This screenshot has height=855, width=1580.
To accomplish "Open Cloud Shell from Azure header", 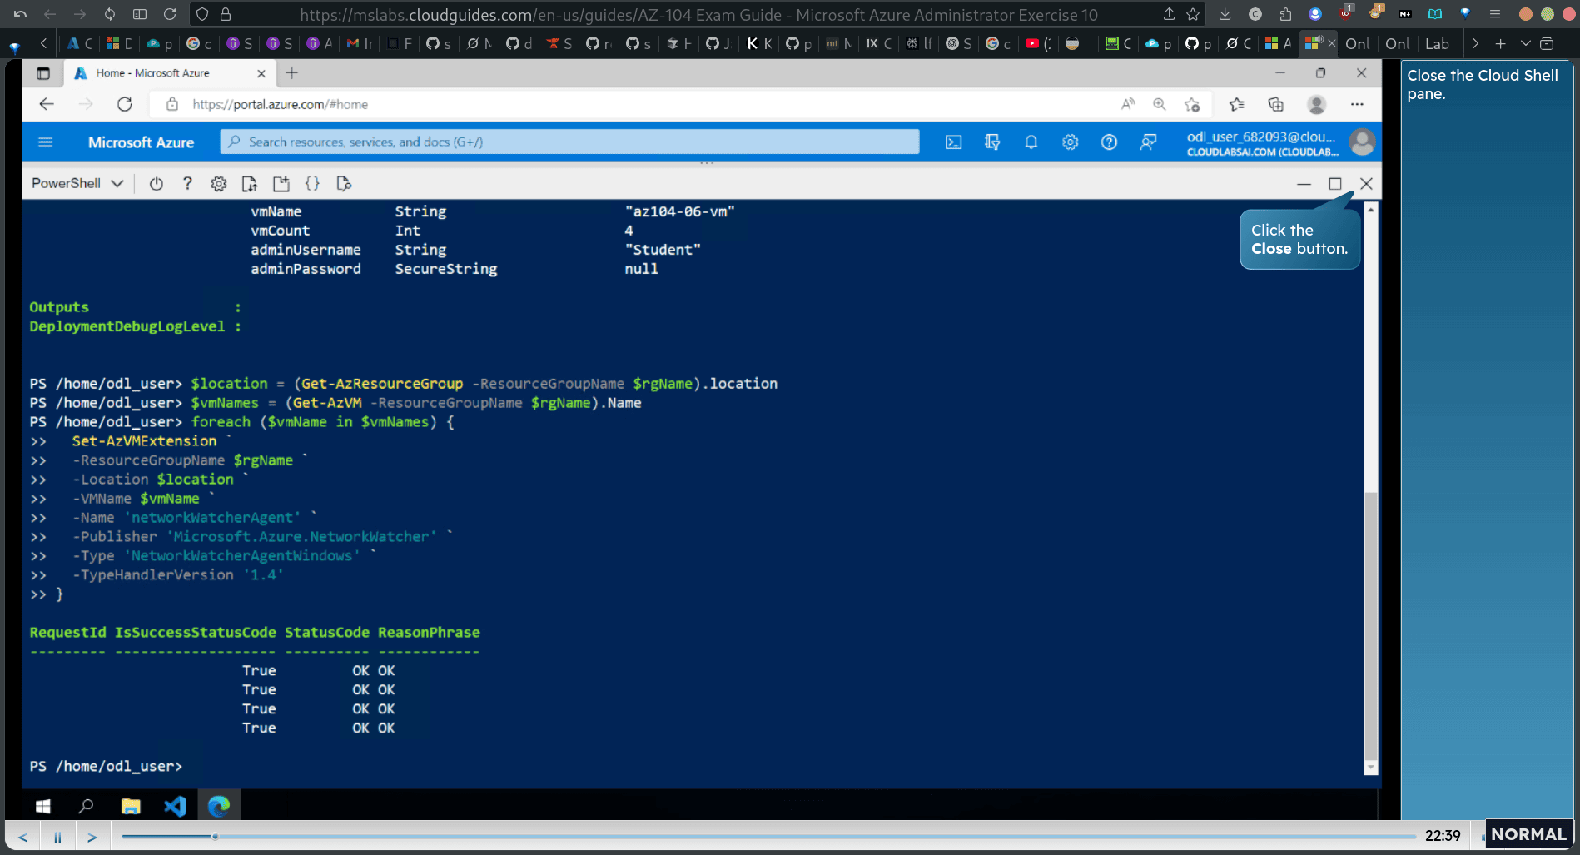I will (953, 142).
